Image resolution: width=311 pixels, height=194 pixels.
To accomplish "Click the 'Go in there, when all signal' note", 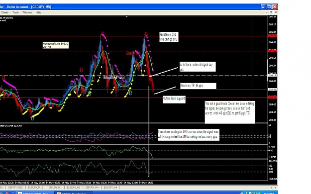I will tap(198, 67).
